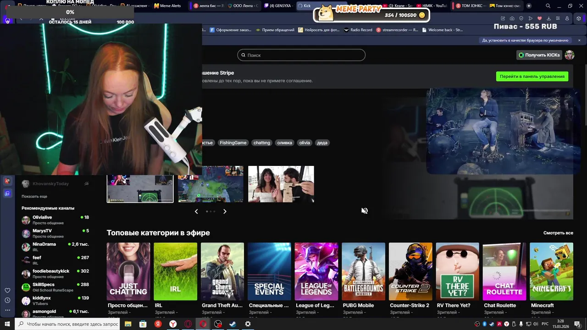Viewport: 587px width, 330px height.
Task: Click the browser tab search magnifier icon
Action: click(548, 6)
